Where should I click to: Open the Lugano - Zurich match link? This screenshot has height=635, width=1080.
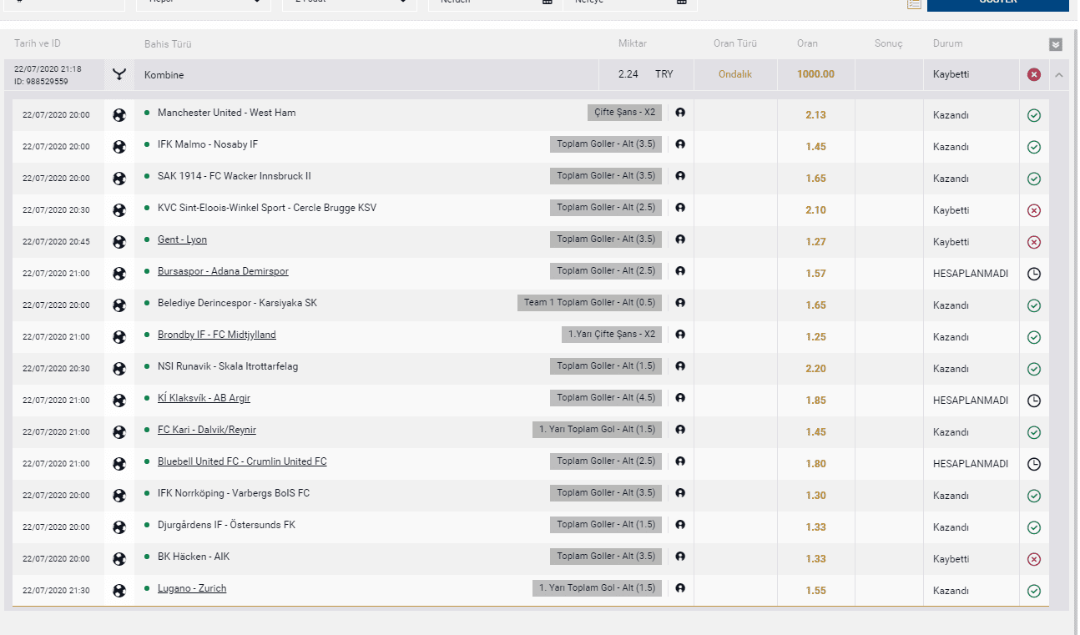(192, 588)
